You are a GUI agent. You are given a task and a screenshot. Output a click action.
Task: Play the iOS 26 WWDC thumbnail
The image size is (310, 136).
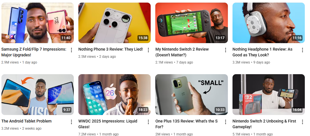pos(114,95)
